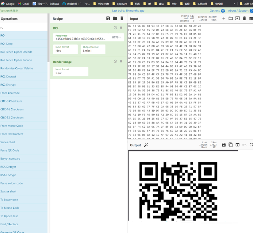The height and width of the screenshot is (233, 253).
Task: Disable the RC4 operation
Action: click(x=115, y=28)
